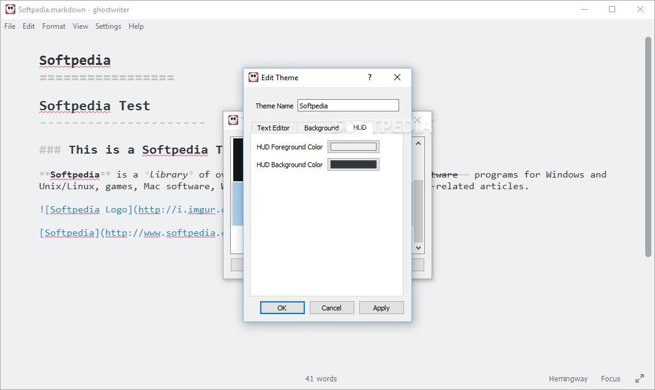Click the ghostwriter app icon in title bar
655x390 pixels.
(x=10, y=9)
